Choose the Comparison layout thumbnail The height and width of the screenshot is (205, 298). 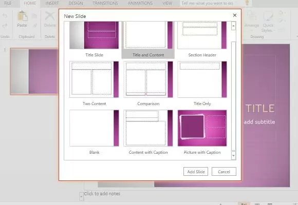(148, 79)
